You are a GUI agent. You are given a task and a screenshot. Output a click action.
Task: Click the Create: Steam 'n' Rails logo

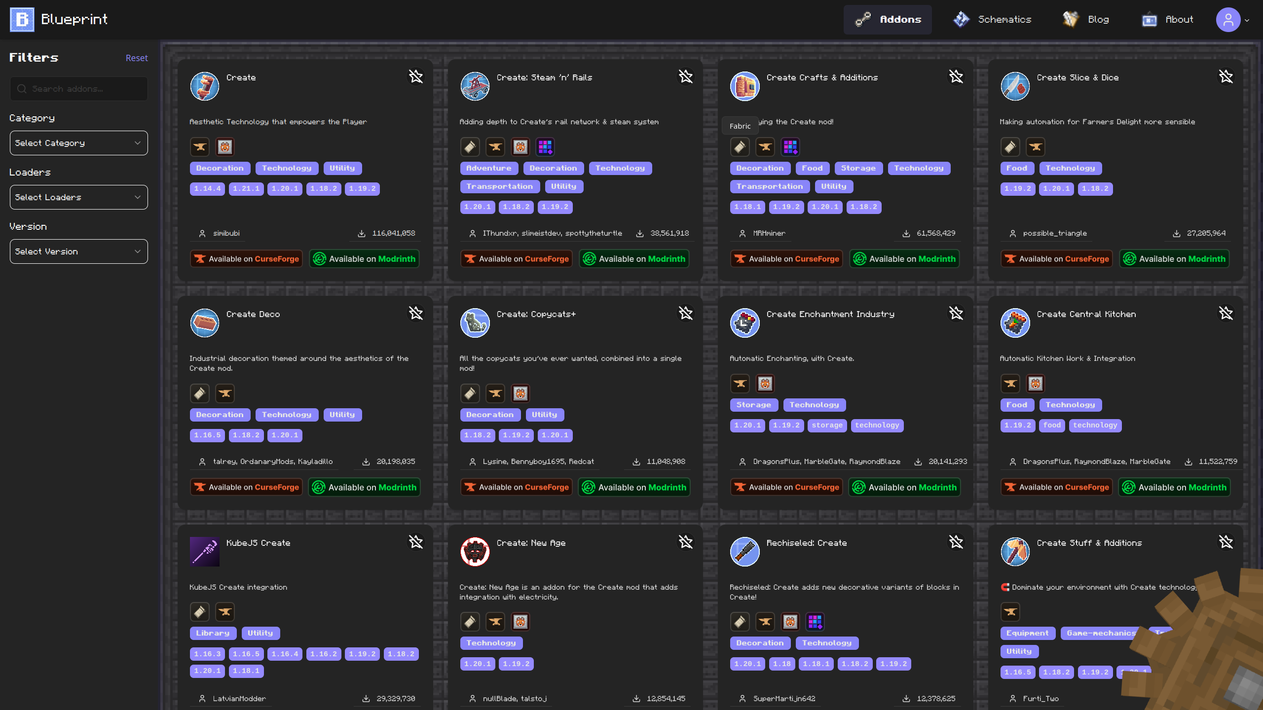[x=475, y=86]
